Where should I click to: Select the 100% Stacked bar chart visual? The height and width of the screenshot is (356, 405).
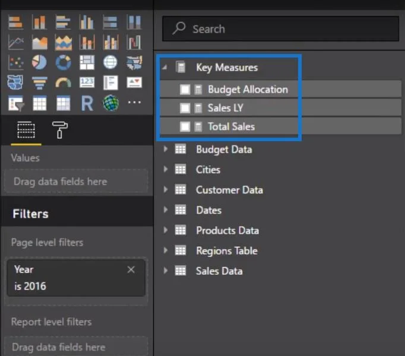pyautogui.click(x=110, y=22)
